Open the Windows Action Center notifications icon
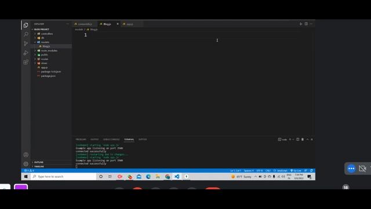Screen dimensions: 371x209 pyautogui.click(x=309, y=176)
